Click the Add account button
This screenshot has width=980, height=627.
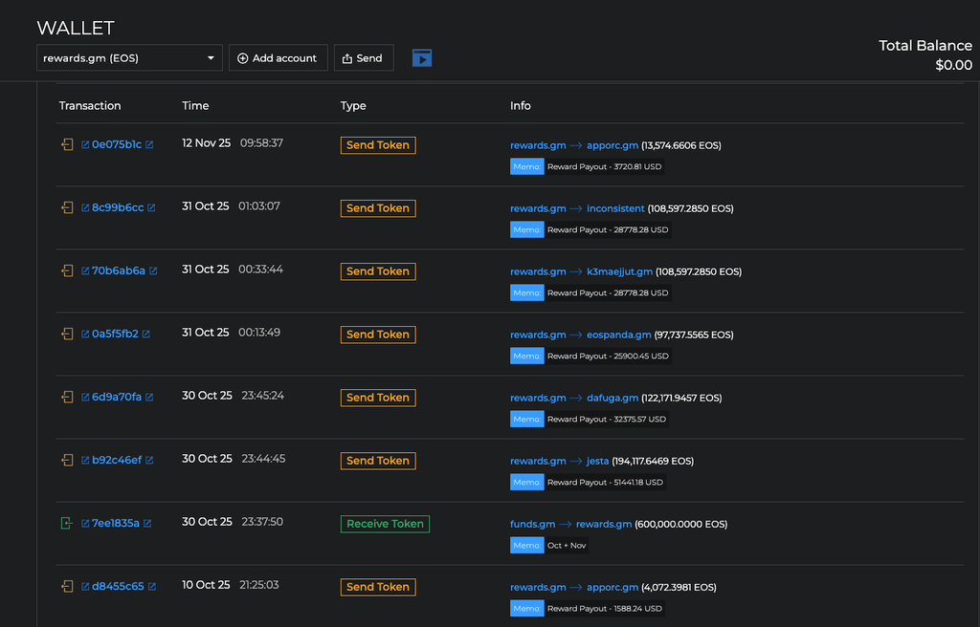278,58
